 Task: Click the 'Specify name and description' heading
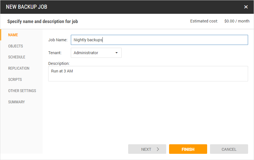click(43, 21)
